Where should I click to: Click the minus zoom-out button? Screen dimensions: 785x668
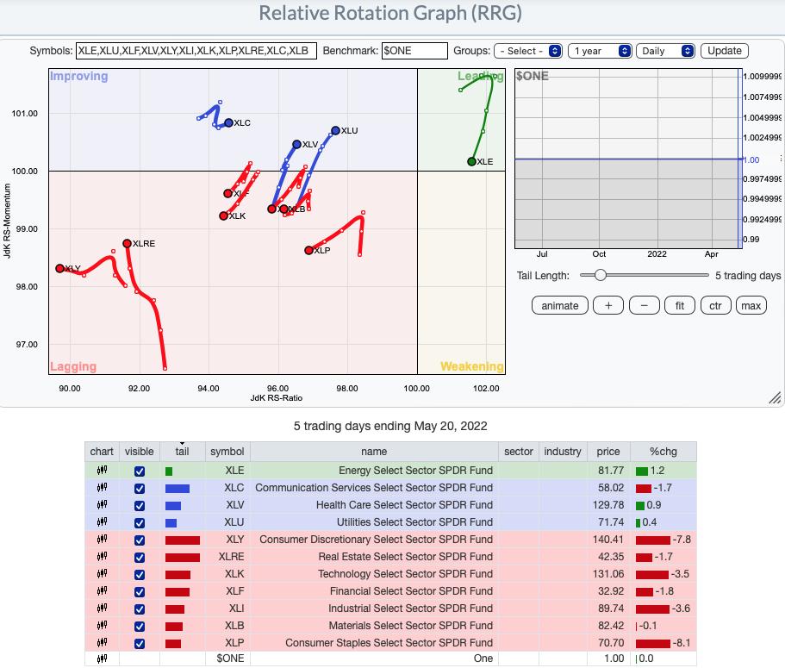(x=644, y=305)
